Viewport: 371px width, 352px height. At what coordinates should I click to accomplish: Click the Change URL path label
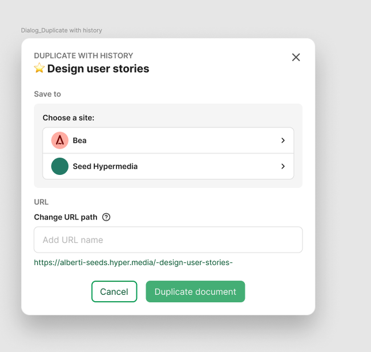[66, 217]
